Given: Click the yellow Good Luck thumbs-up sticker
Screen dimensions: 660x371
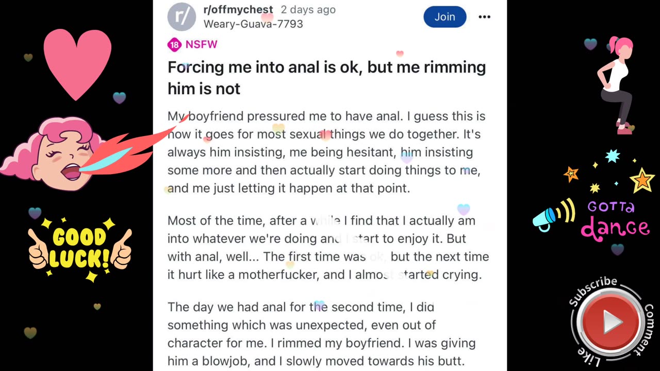Looking at the screenshot, I should (80, 248).
